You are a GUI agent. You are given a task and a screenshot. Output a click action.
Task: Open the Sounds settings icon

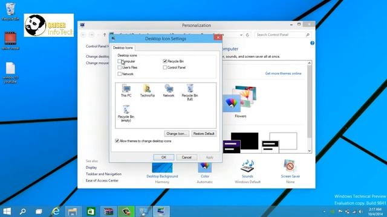[x=247, y=166]
